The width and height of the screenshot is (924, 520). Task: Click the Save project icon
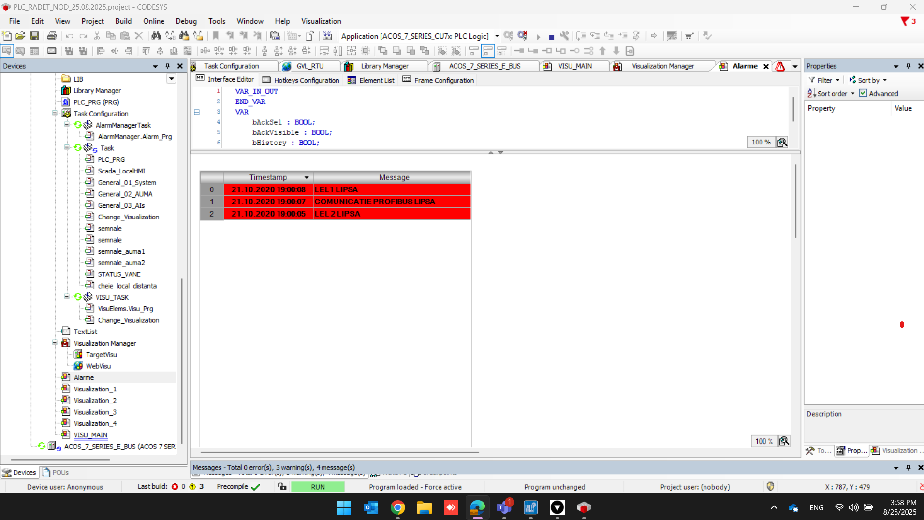(x=34, y=36)
